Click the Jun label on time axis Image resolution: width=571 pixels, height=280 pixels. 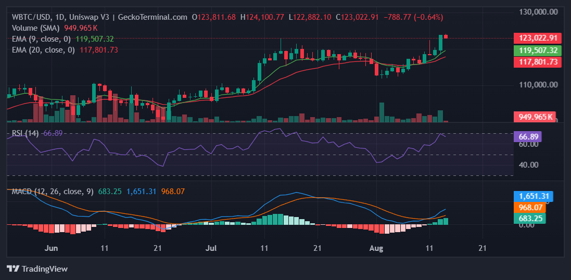pyautogui.click(x=51, y=249)
